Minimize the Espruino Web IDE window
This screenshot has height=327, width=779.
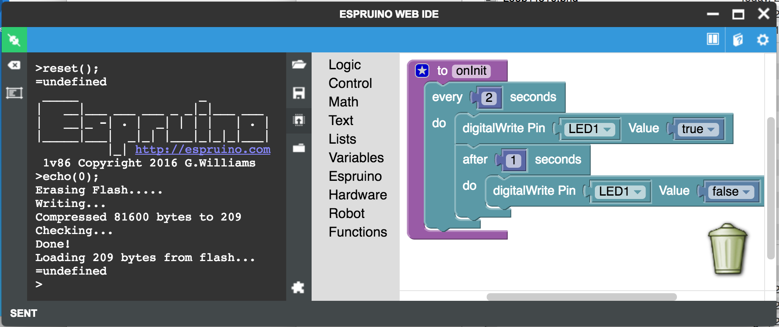(713, 14)
